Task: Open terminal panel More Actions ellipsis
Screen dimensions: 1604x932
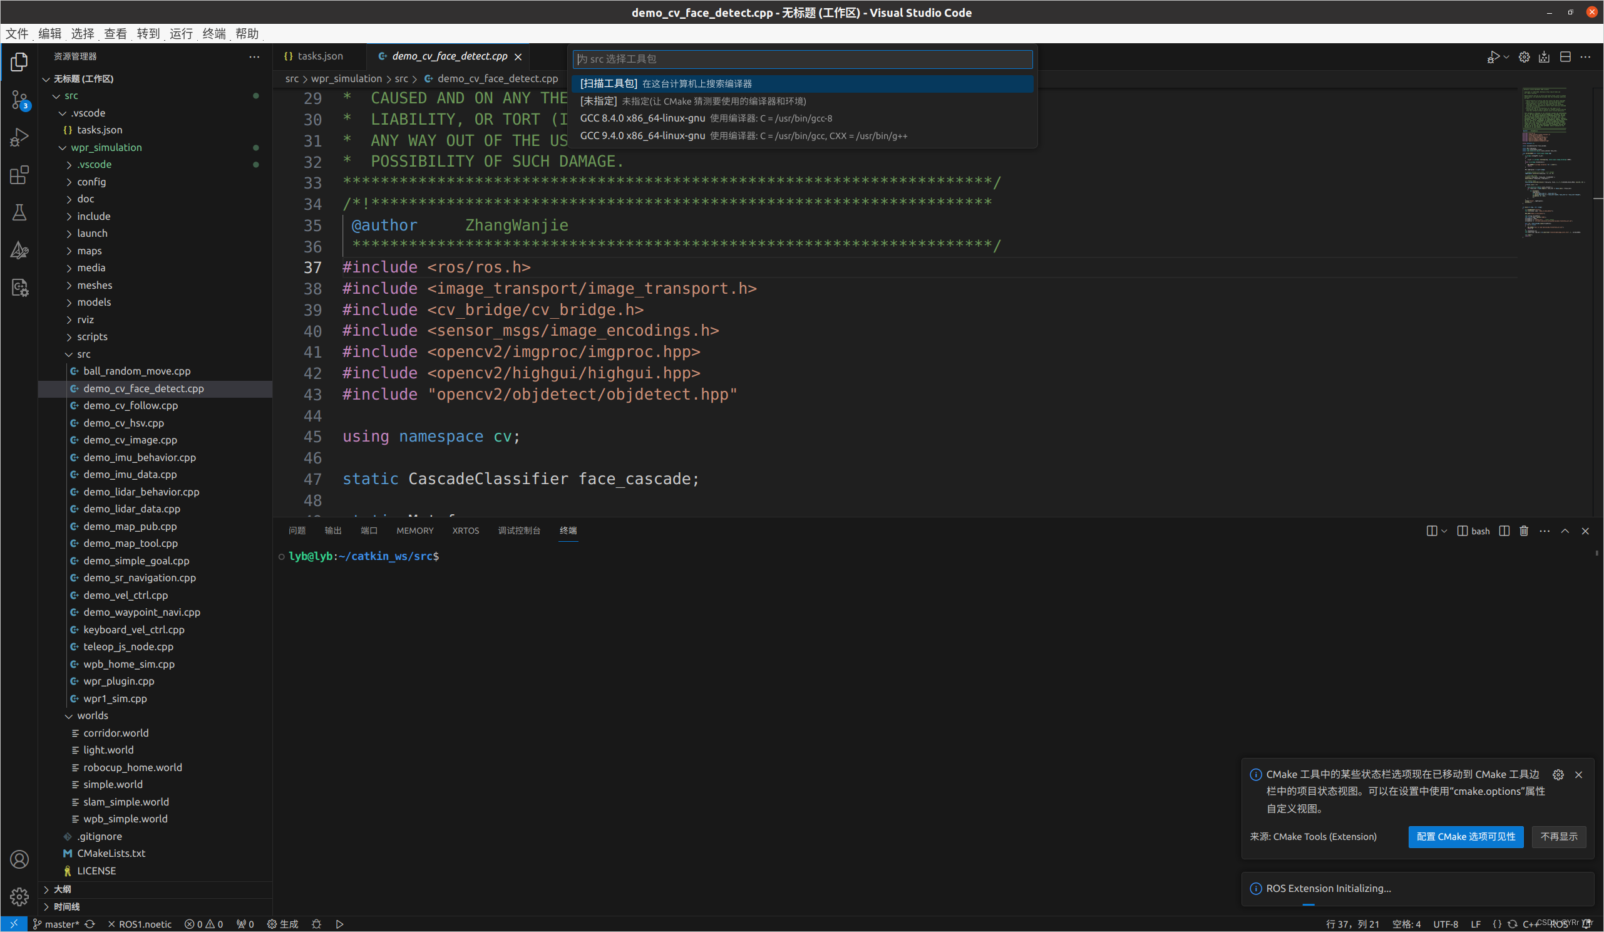Action: (1544, 531)
